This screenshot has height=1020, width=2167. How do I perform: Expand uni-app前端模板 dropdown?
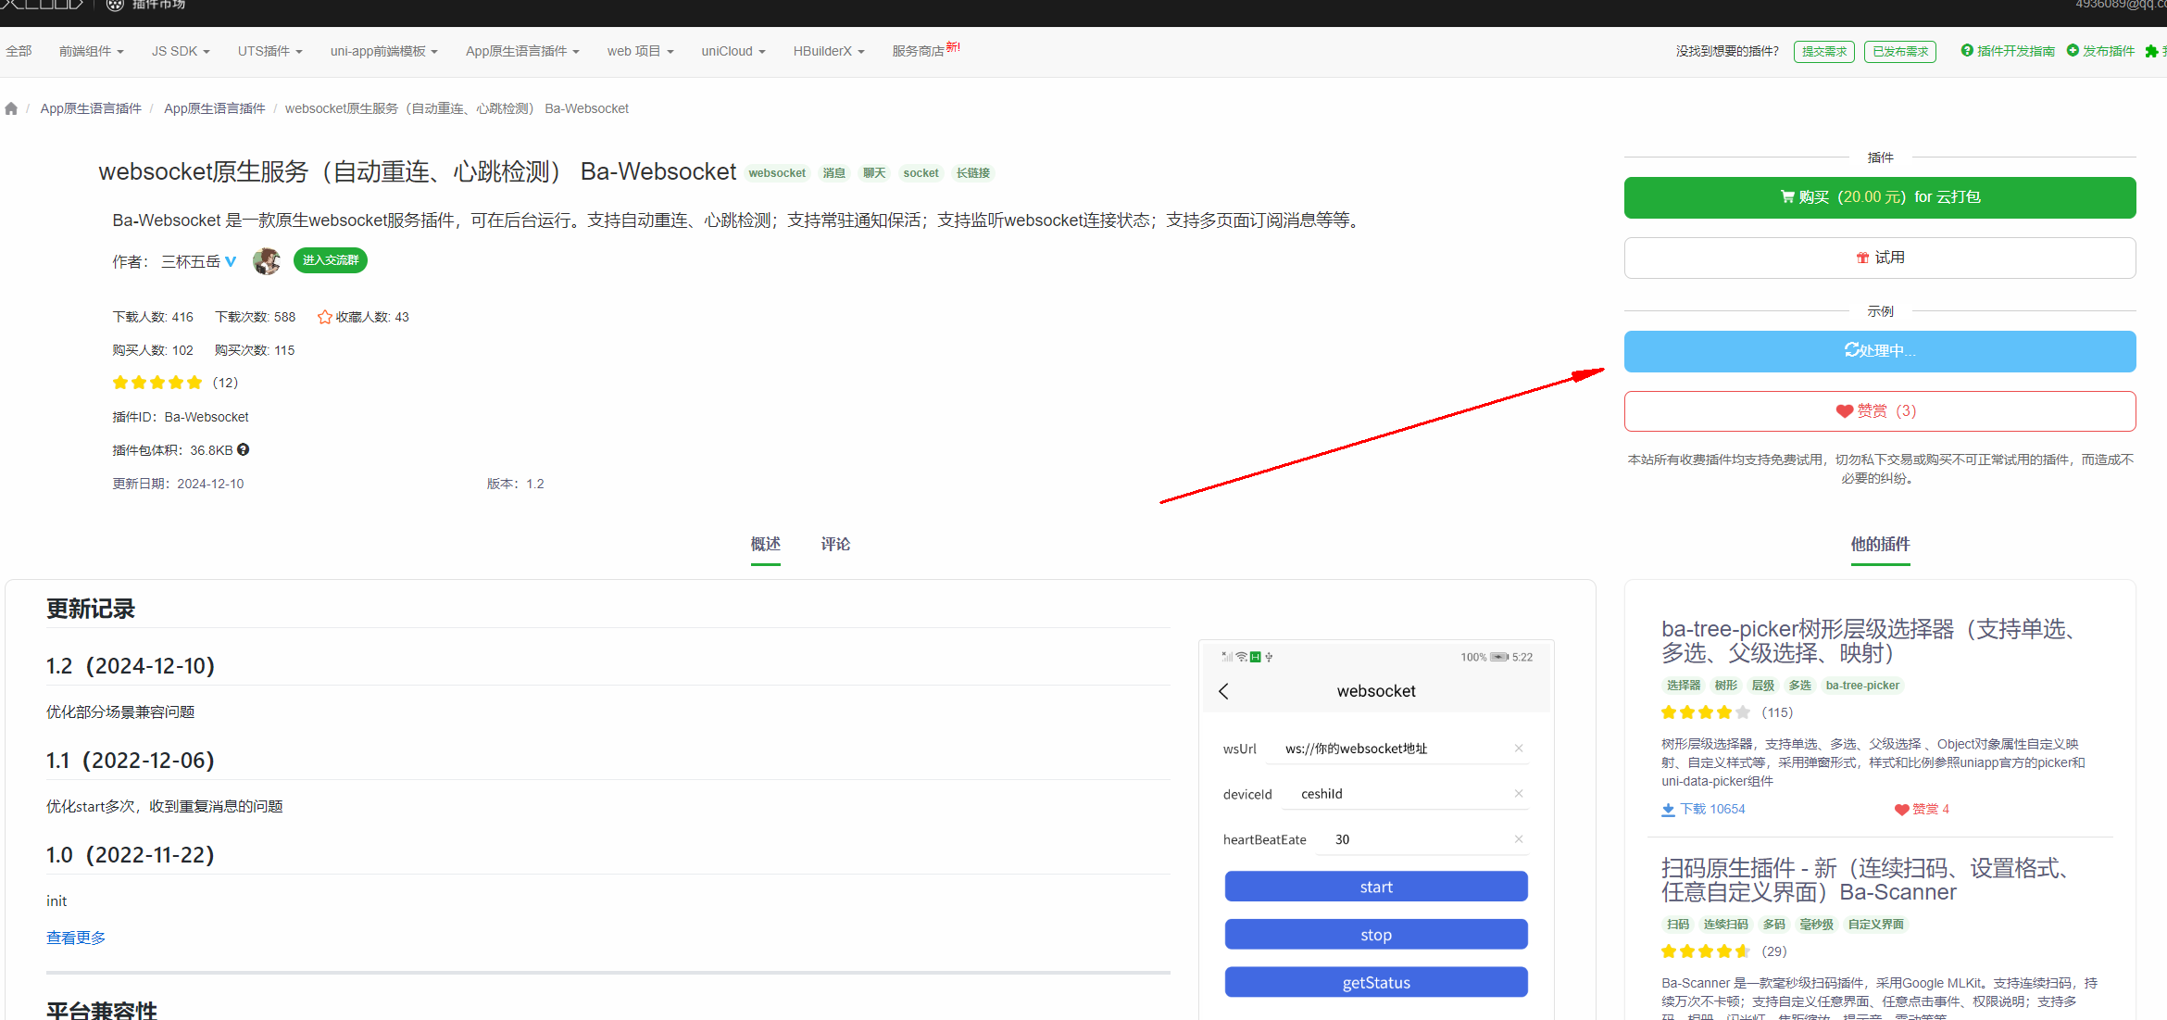[x=383, y=52]
